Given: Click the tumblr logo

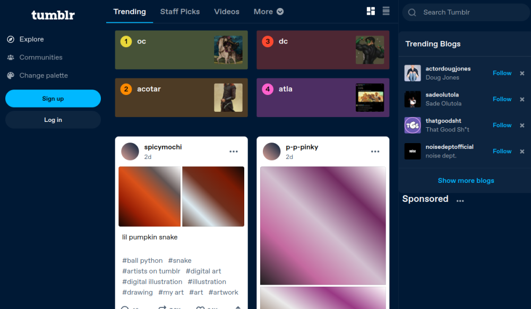Looking at the screenshot, I should click(x=53, y=15).
